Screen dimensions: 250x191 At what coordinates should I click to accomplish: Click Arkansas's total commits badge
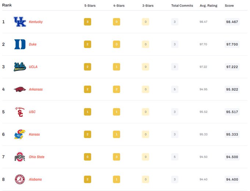175,89
